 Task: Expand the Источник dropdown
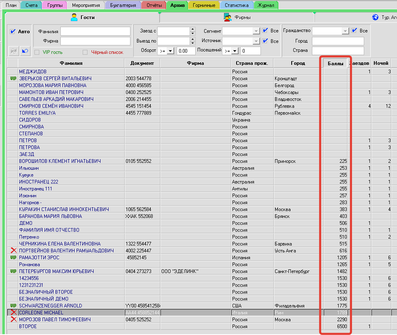tap(256, 41)
